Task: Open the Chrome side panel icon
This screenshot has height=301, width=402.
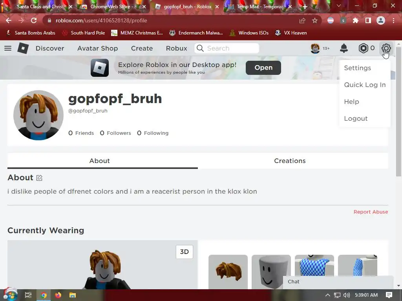Action: tap(368, 20)
